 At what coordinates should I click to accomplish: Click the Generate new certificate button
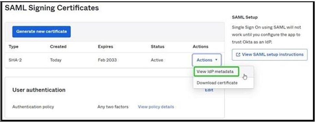41,32
